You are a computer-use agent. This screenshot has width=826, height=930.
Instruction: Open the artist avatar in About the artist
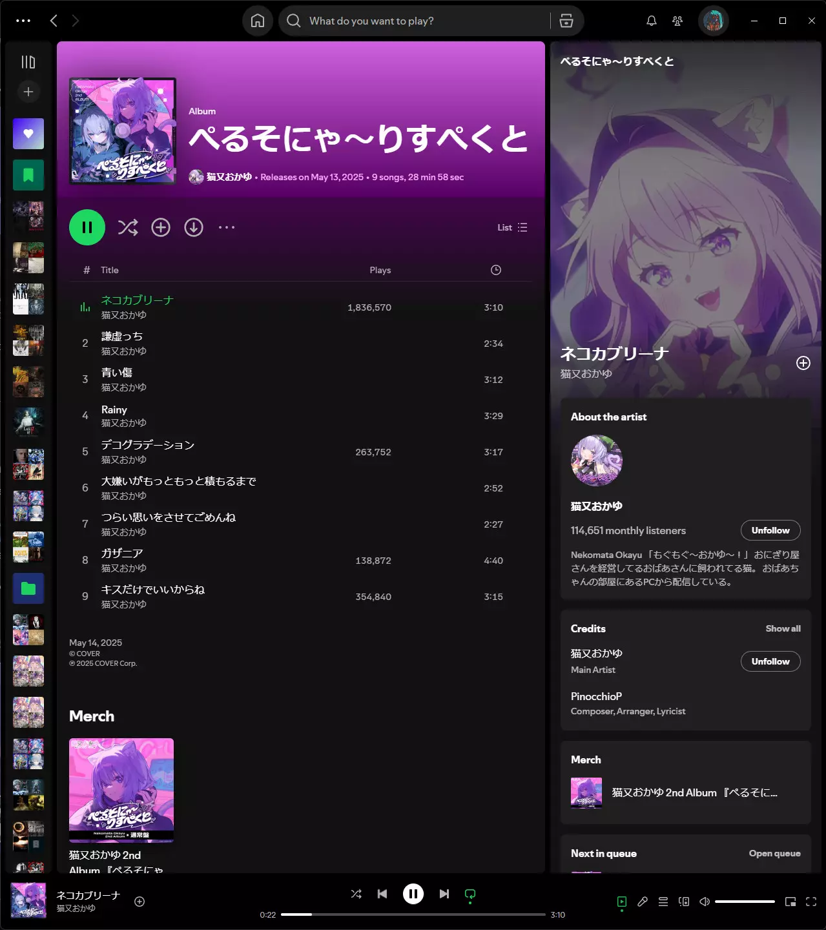click(x=597, y=460)
